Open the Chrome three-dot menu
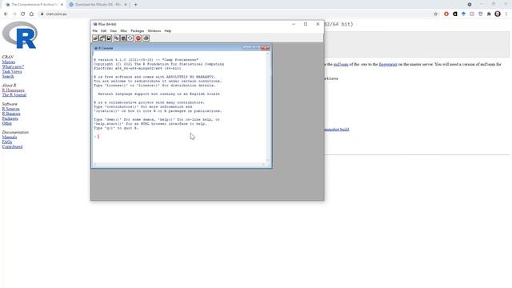Viewport: 512px width, 288px height. click(506, 14)
